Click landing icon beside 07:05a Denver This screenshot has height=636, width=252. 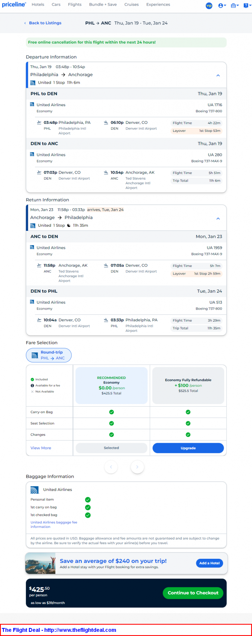(106, 265)
